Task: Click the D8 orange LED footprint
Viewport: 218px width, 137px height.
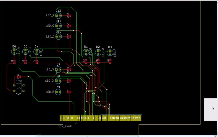Action: (x=58, y=81)
